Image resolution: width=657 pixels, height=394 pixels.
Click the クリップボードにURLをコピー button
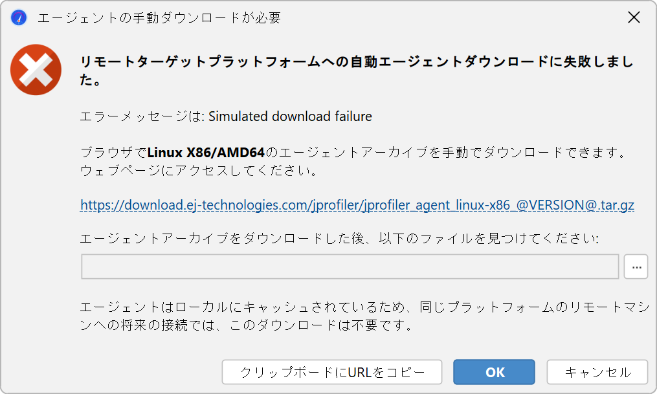(x=332, y=372)
